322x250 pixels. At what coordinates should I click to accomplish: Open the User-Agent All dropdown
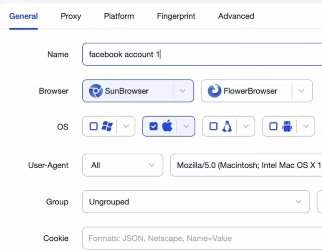point(122,165)
